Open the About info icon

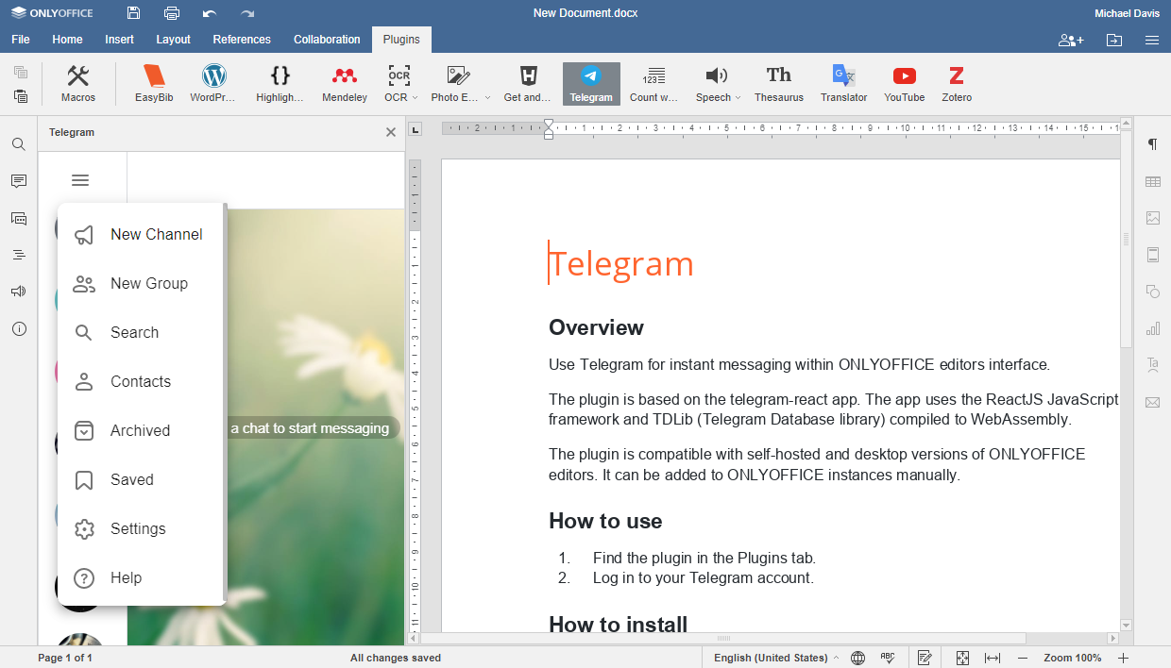click(x=19, y=328)
